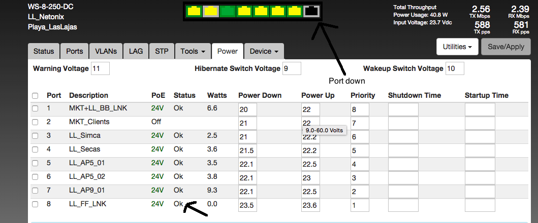Screen dimensions: 538x223
Task: Click the sixth port icon in switch diagram
Action: coord(277,11)
